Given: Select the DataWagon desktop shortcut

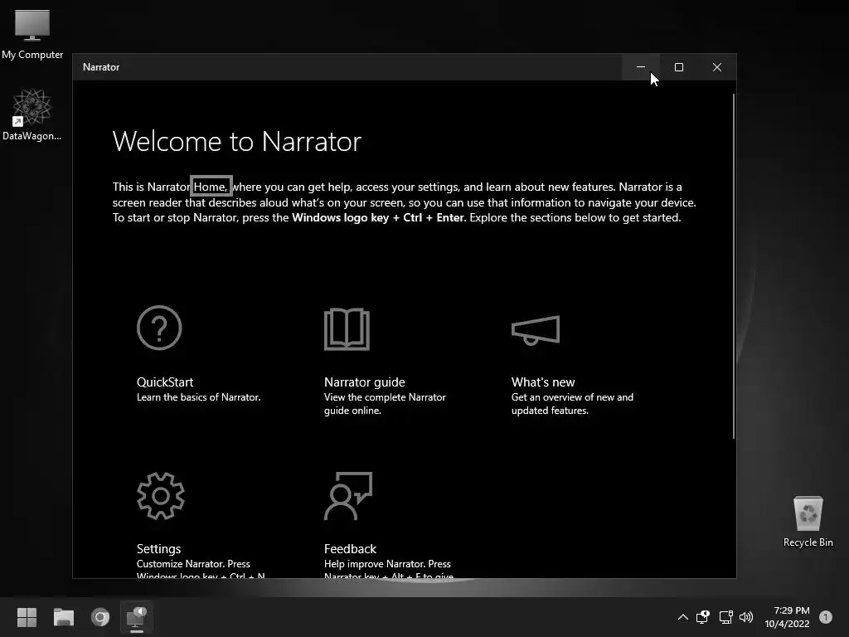Looking at the screenshot, I should click(32, 114).
